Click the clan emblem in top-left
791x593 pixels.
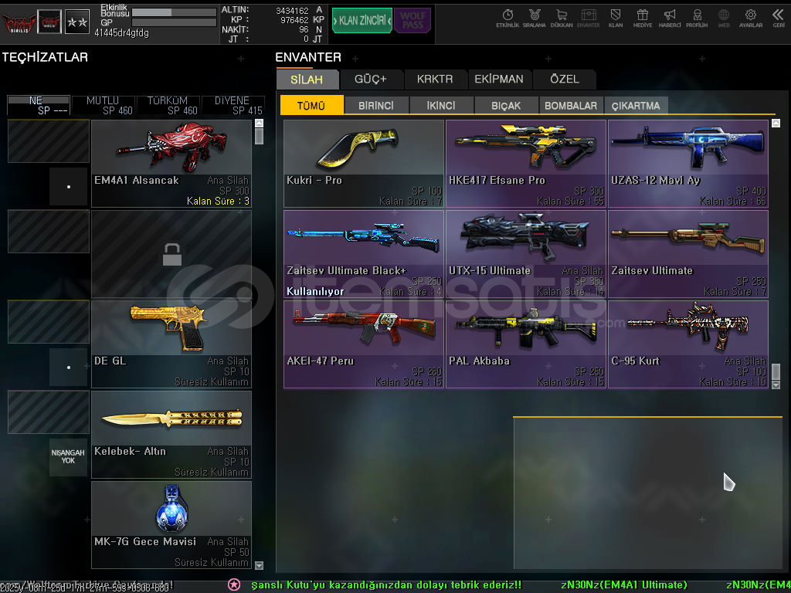(50, 22)
